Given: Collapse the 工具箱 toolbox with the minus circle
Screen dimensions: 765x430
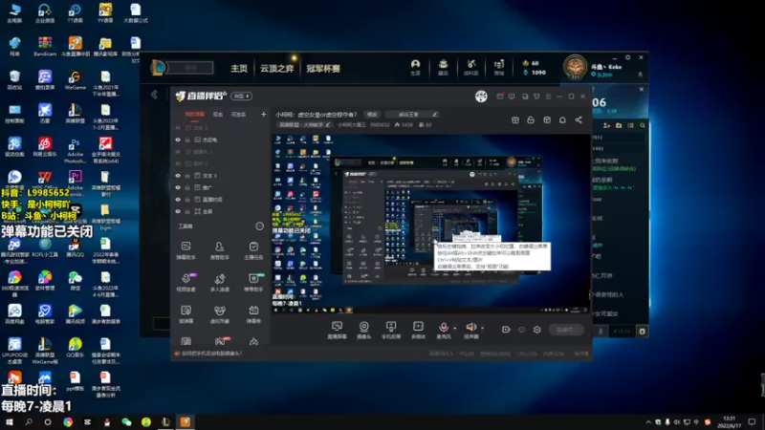Looking at the screenshot, I should point(259,226).
